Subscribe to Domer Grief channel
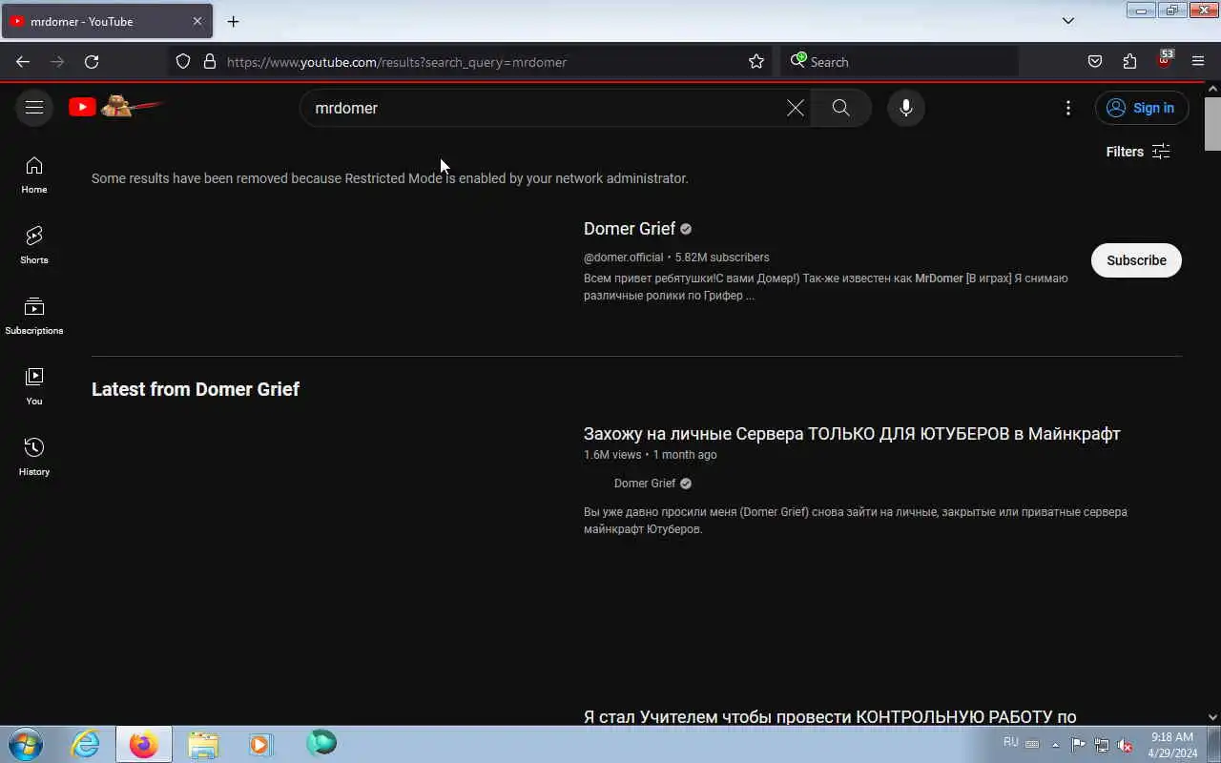Image resolution: width=1221 pixels, height=763 pixels. [x=1136, y=260]
